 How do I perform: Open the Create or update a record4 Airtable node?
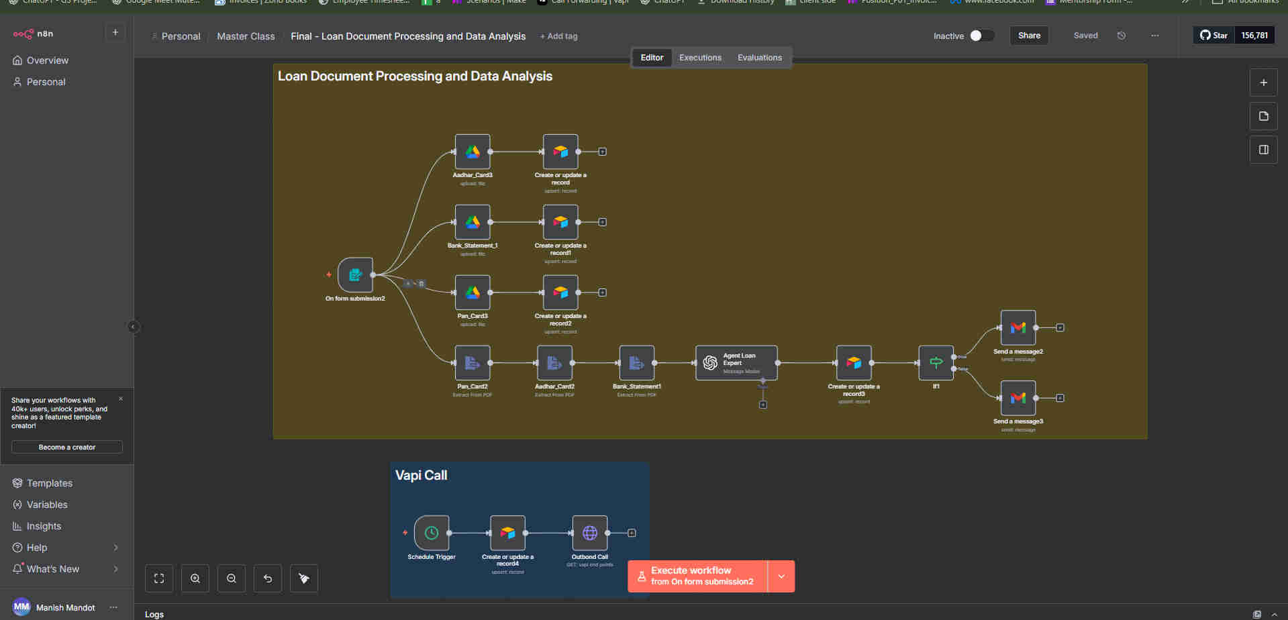click(507, 533)
